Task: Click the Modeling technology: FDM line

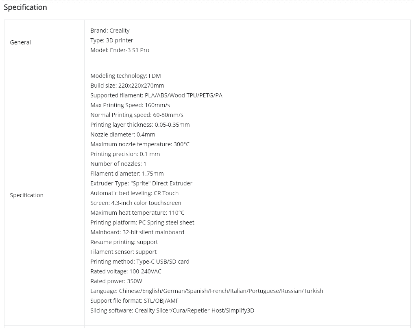Action: pos(125,76)
